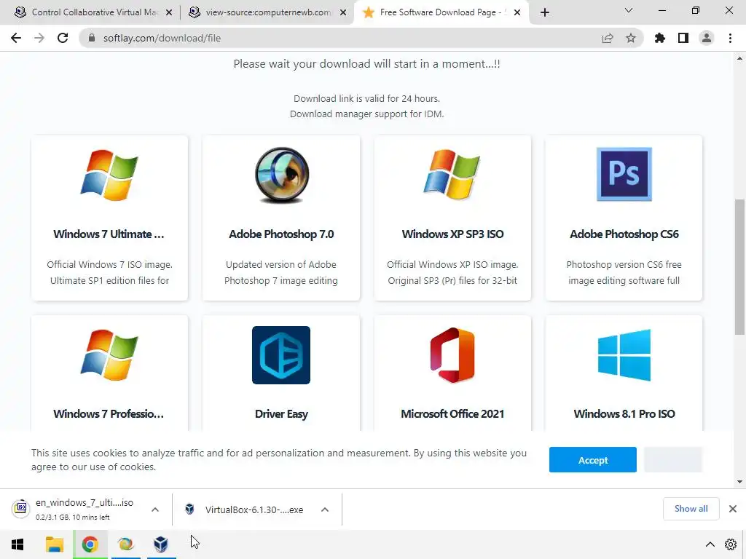Close the view-source tab
Screen dimensions: 746x559
coord(342,13)
